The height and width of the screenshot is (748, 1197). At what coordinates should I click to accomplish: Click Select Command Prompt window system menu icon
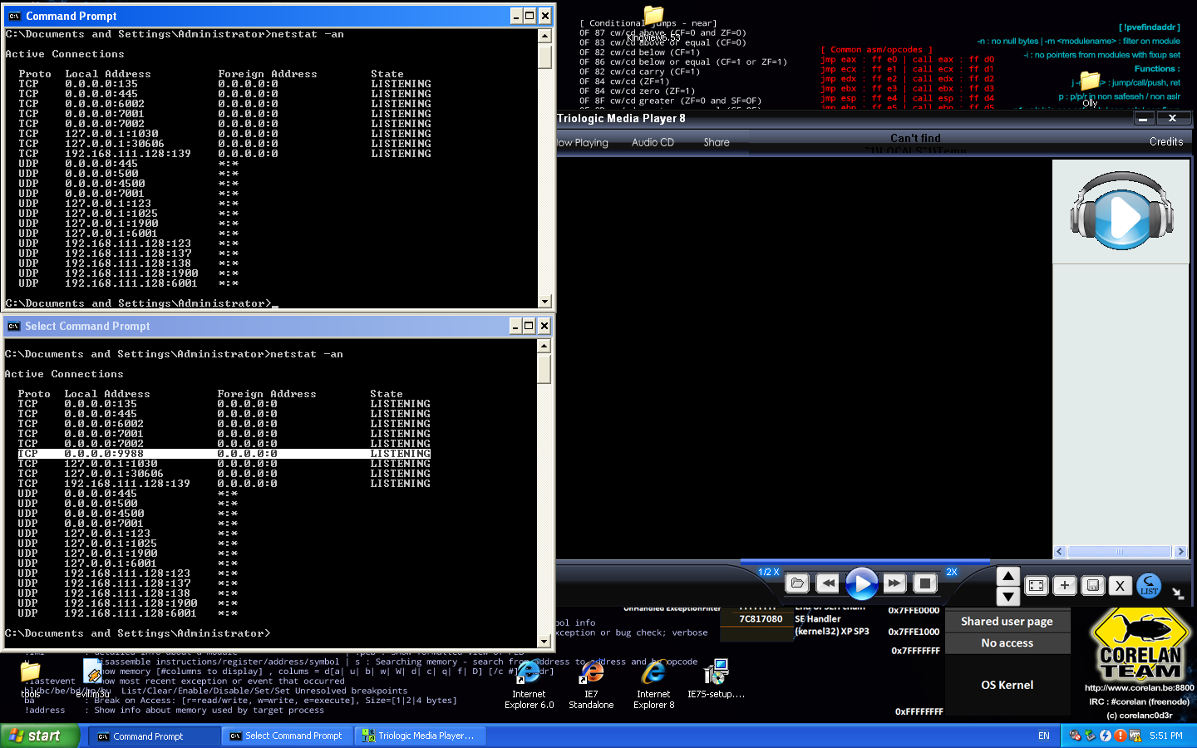pos(14,327)
